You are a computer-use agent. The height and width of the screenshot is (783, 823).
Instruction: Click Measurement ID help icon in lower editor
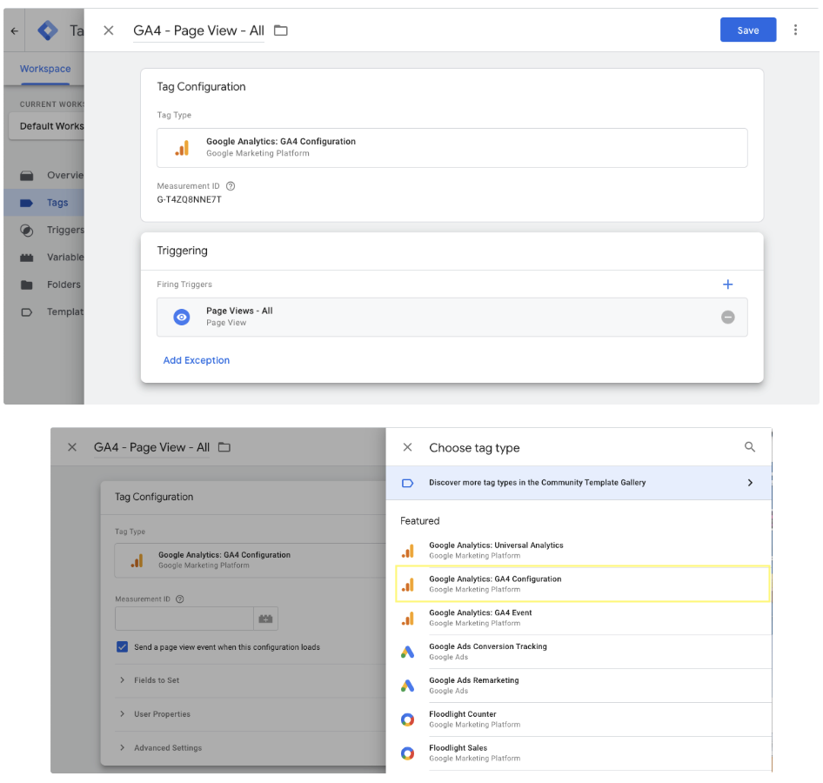tap(179, 599)
